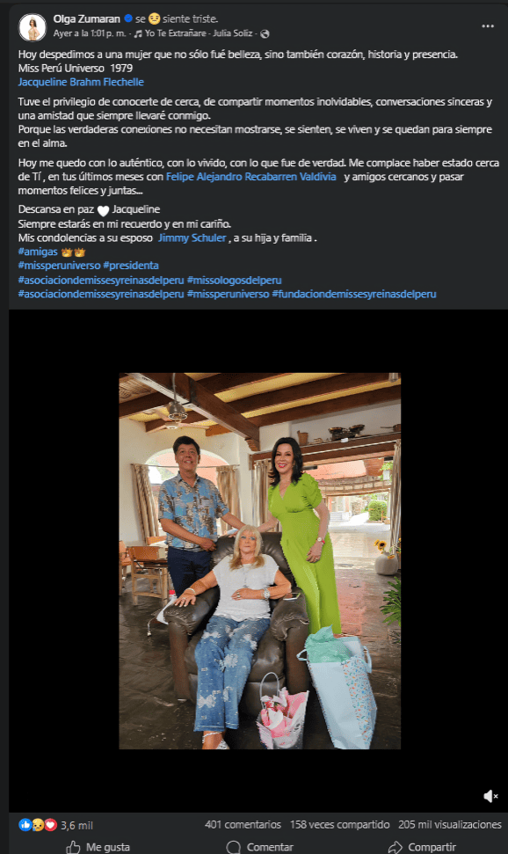Click the music note before the song title

(139, 36)
